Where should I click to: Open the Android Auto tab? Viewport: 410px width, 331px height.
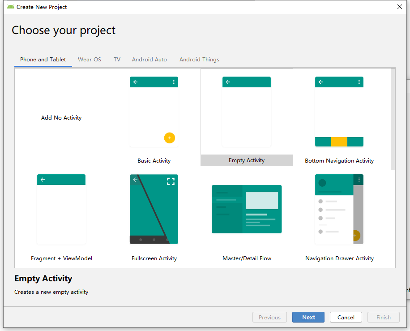point(149,60)
